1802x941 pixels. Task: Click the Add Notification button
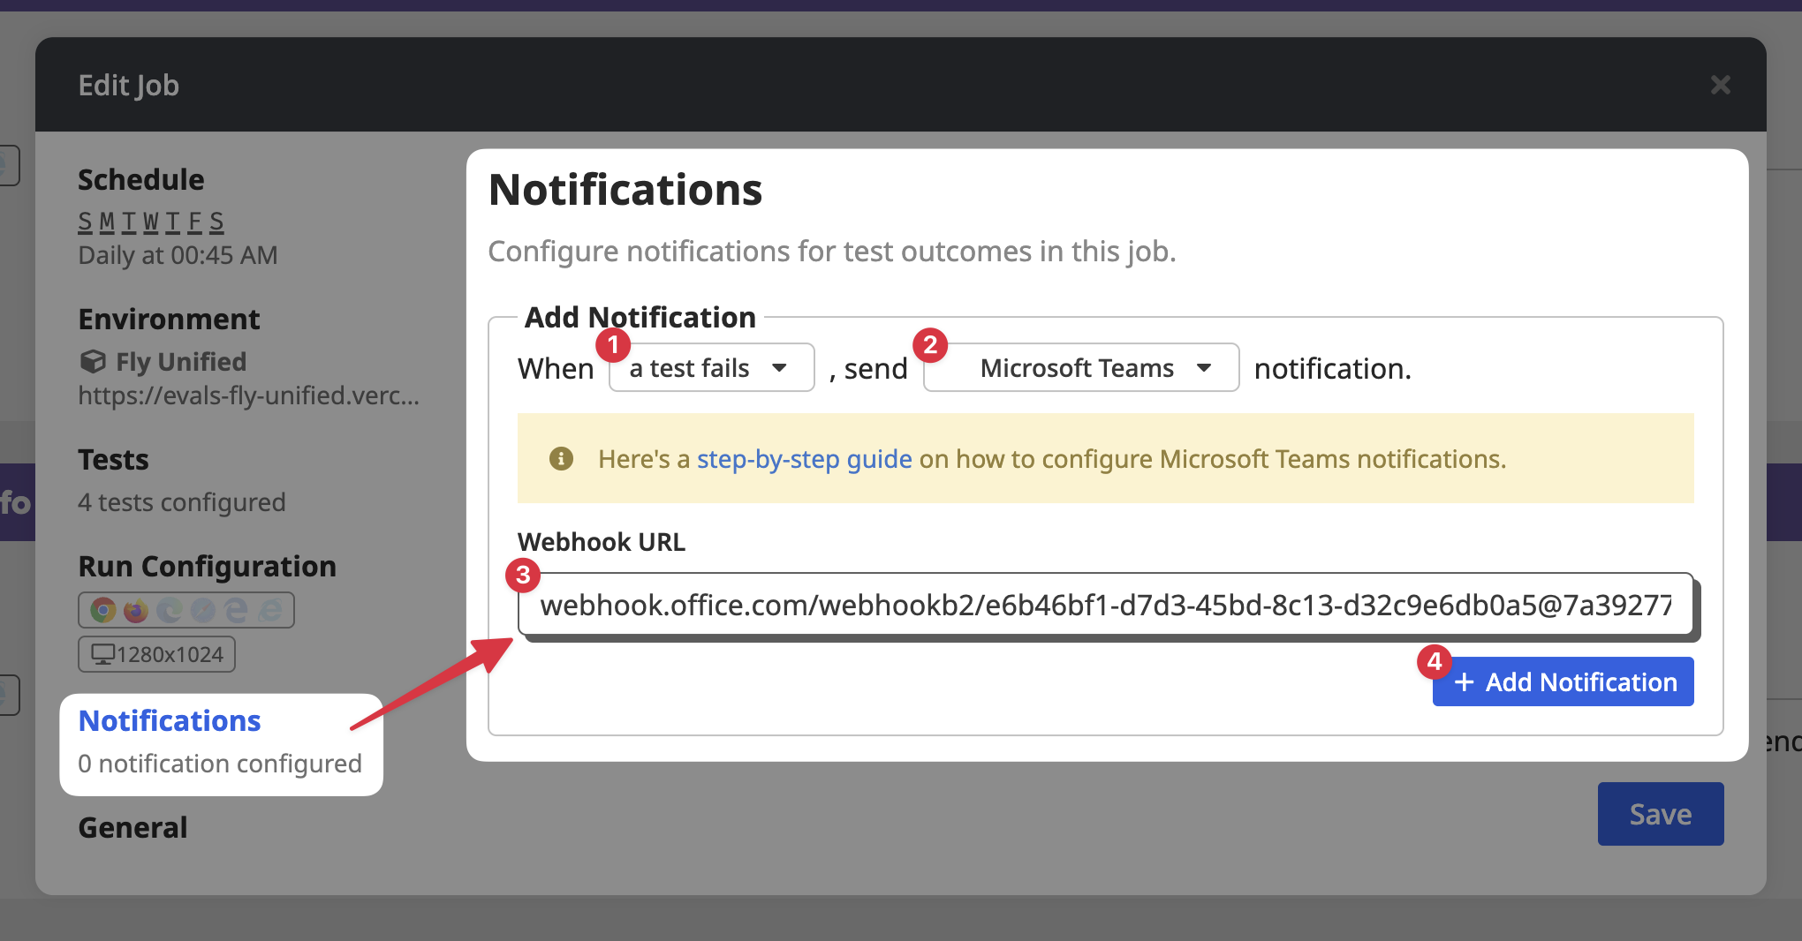pyautogui.click(x=1563, y=681)
